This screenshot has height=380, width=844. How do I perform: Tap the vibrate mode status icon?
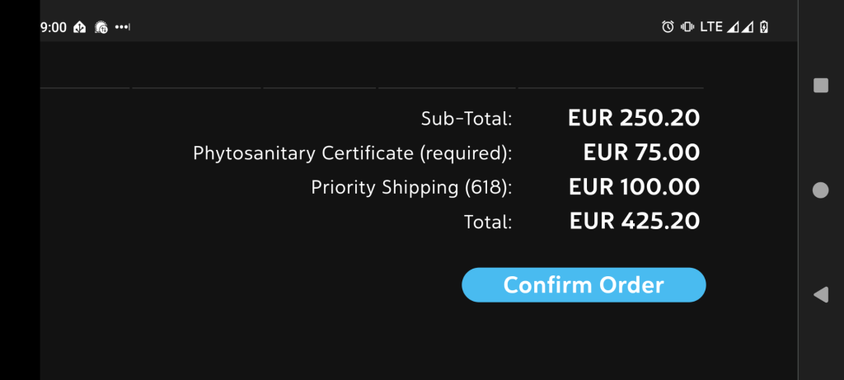(687, 27)
